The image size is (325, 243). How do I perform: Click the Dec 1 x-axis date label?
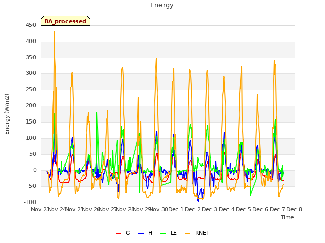point(176,209)
